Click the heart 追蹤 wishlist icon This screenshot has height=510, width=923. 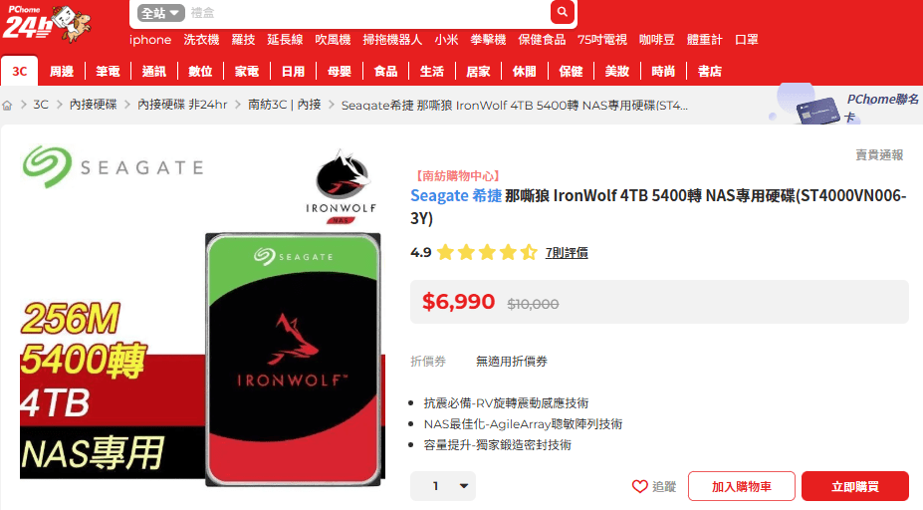pos(640,486)
